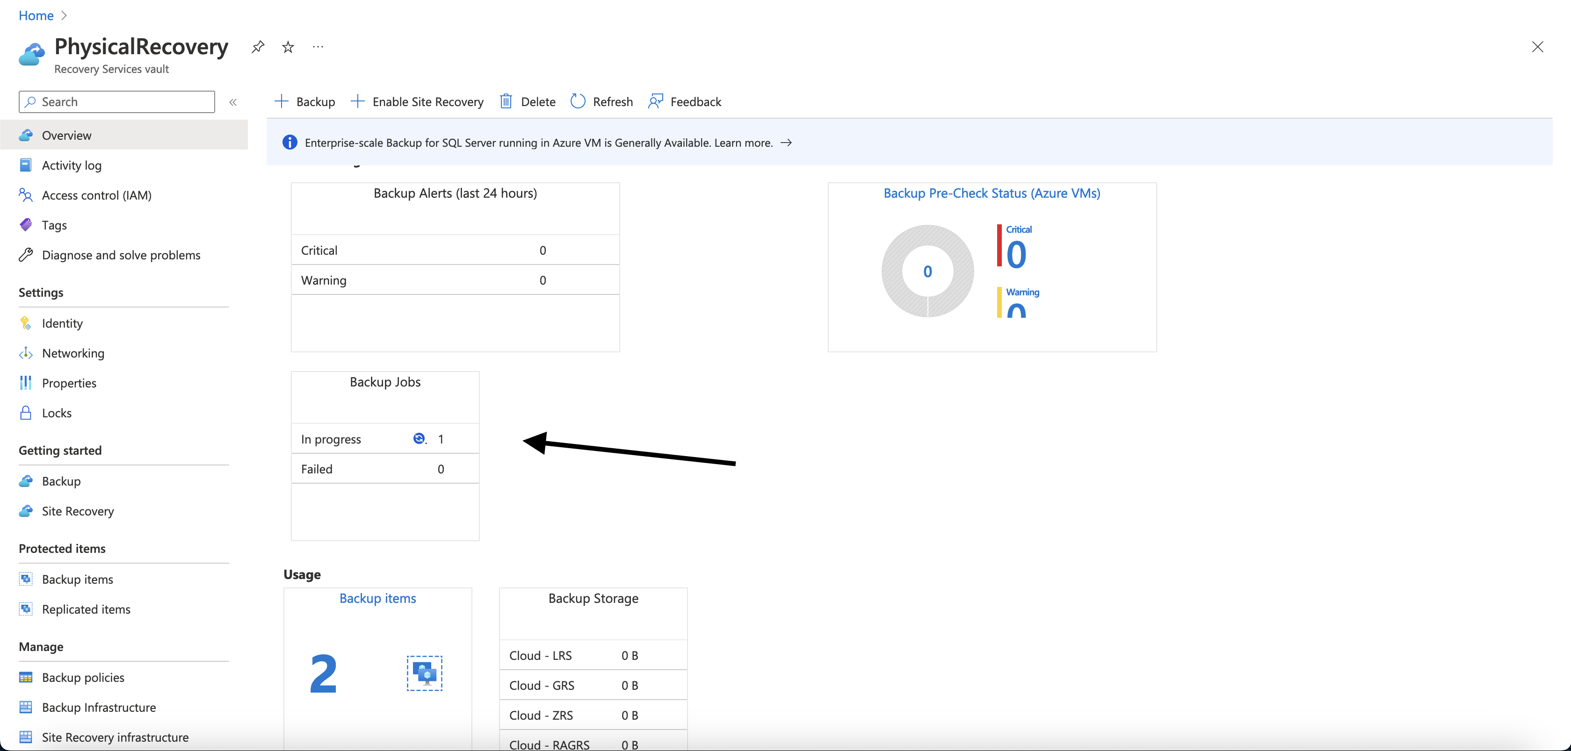Focus the sidebar Search field

117,102
